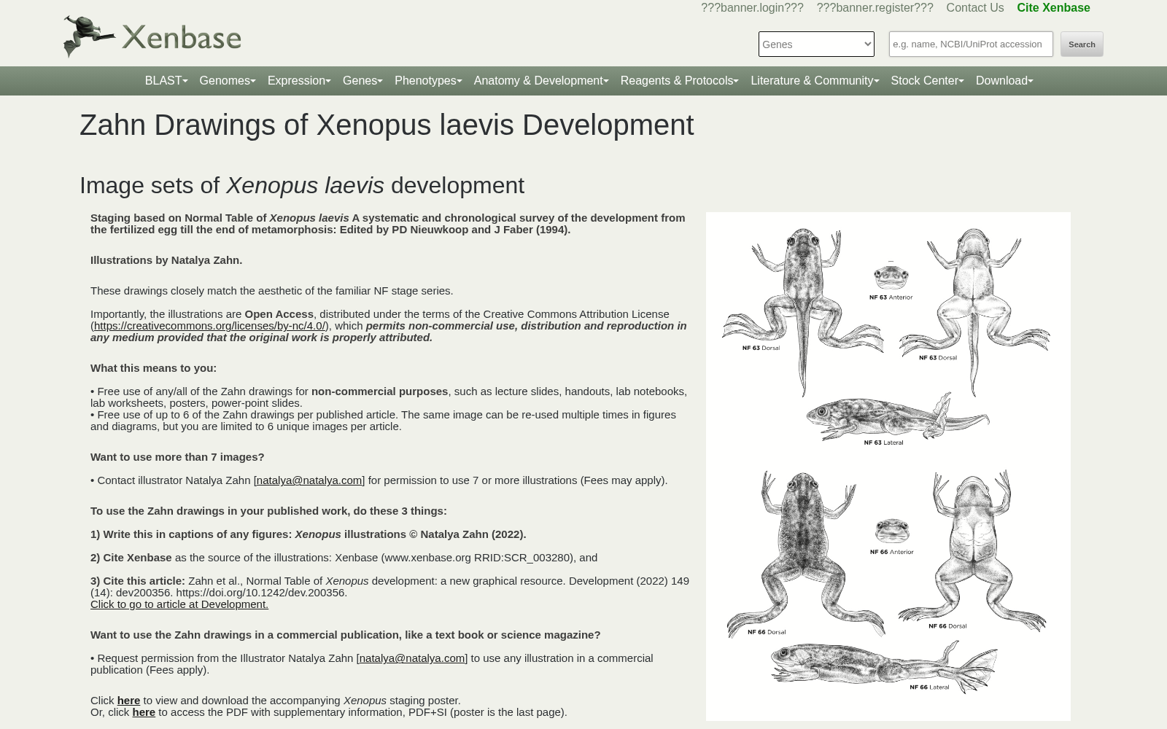The width and height of the screenshot is (1167, 729).
Task: Click the page title Zahn Drawings heading
Action: [387, 125]
